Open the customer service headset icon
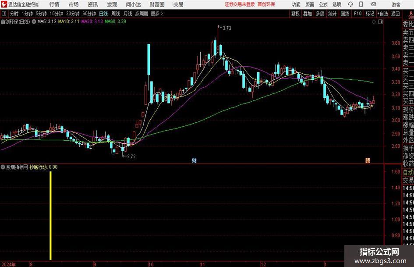 click(x=350, y=4)
